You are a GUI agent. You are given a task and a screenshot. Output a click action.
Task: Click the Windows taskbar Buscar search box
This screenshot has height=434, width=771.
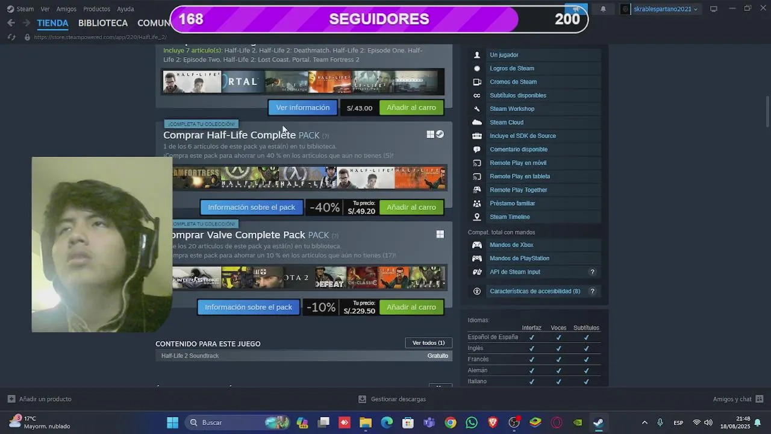click(236, 423)
